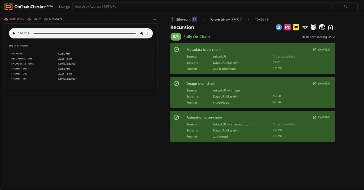
Task: Click the Image is on-chain heading
Action: click(x=201, y=83)
